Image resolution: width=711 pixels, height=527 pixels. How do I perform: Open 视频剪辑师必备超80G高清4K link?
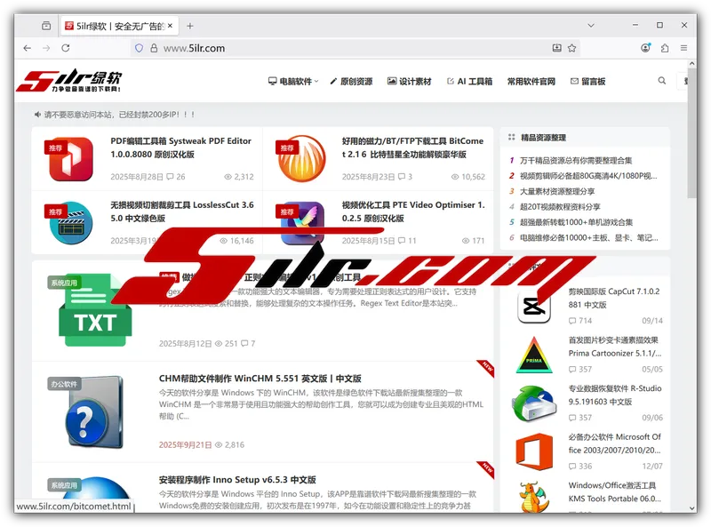point(587,175)
